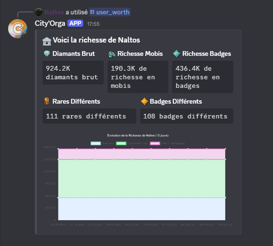This screenshot has width=273, height=246.
Task: Click the Naltos username in command line
Action: pos(54,12)
